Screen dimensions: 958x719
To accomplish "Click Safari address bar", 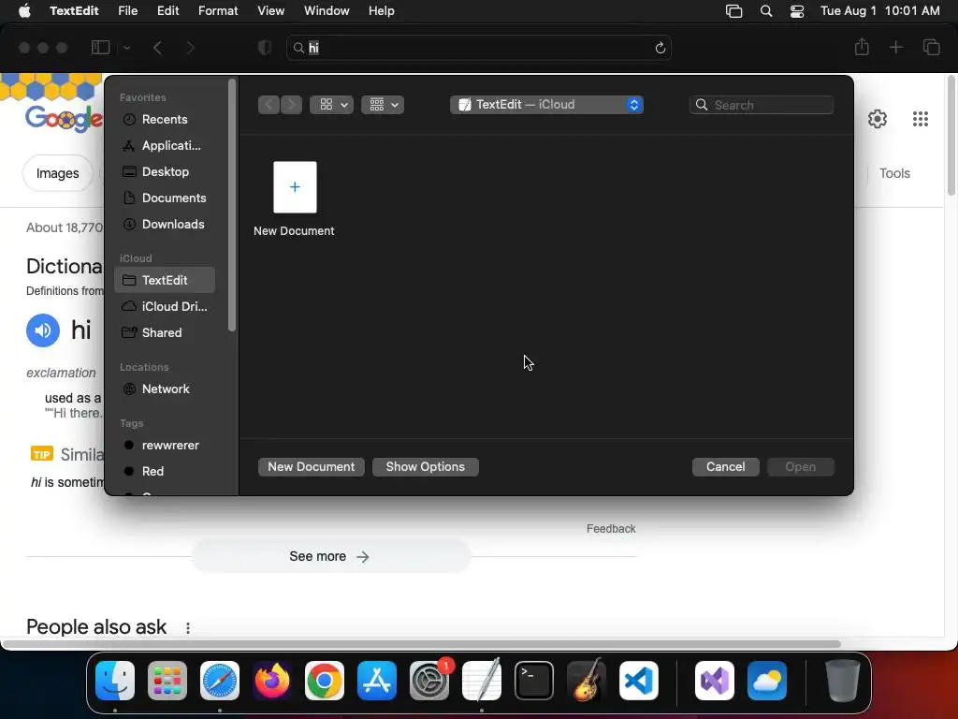I will point(478,48).
